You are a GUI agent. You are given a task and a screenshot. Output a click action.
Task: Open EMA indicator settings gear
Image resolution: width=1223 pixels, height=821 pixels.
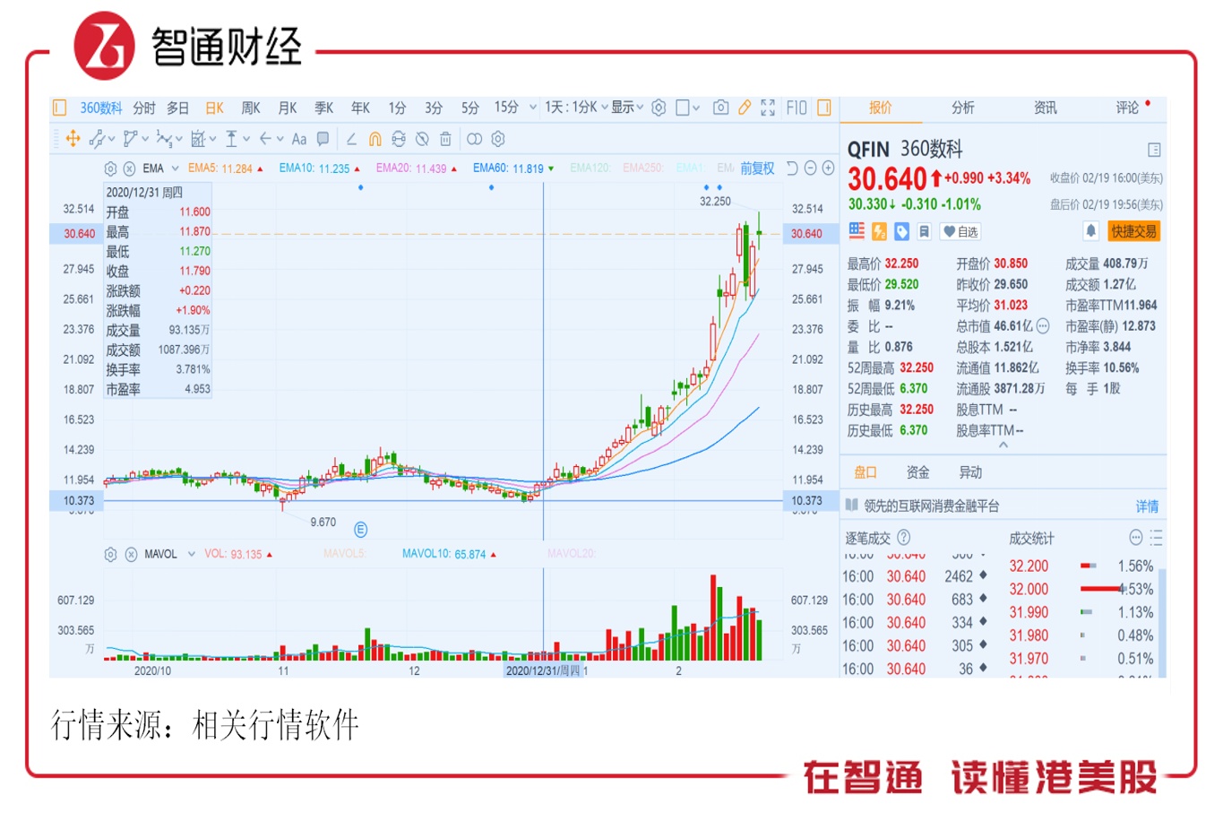pos(110,169)
